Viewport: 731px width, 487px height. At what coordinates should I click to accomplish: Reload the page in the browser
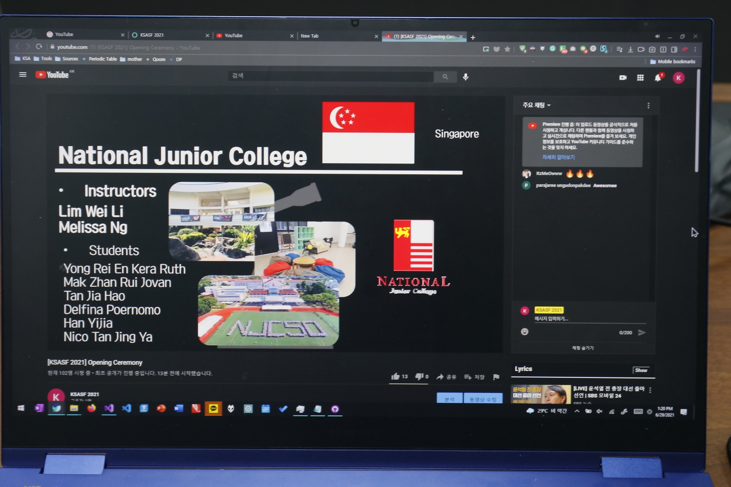tap(39, 47)
